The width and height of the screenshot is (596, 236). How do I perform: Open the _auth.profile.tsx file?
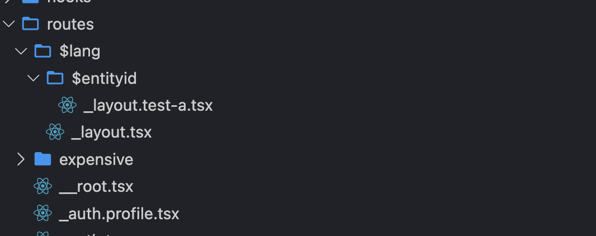pos(119,214)
